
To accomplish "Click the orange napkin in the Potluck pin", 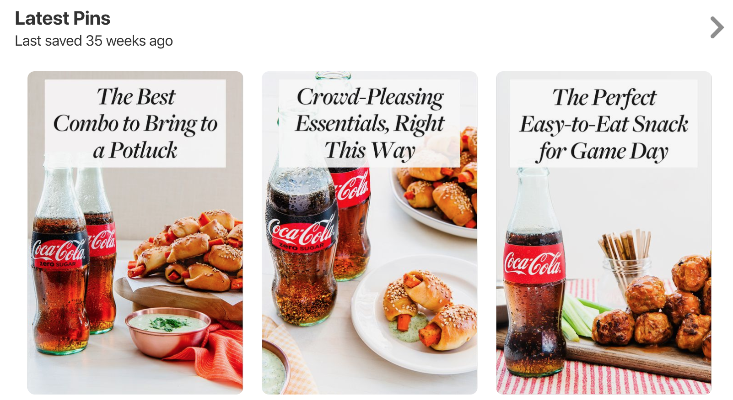I will point(215,352).
